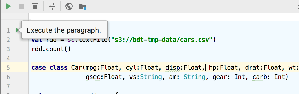Image resolution: width=299 pixels, height=94 pixels.
Task: Select line number 3 in the gutter
Action: (8, 49)
